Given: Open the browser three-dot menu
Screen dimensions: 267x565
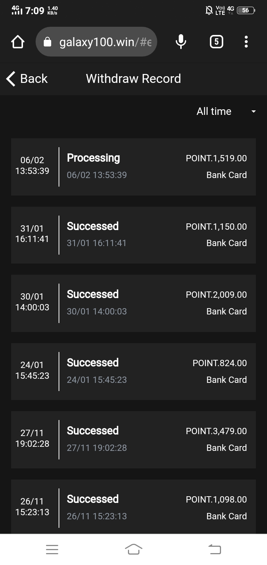Looking at the screenshot, I should click(x=246, y=42).
